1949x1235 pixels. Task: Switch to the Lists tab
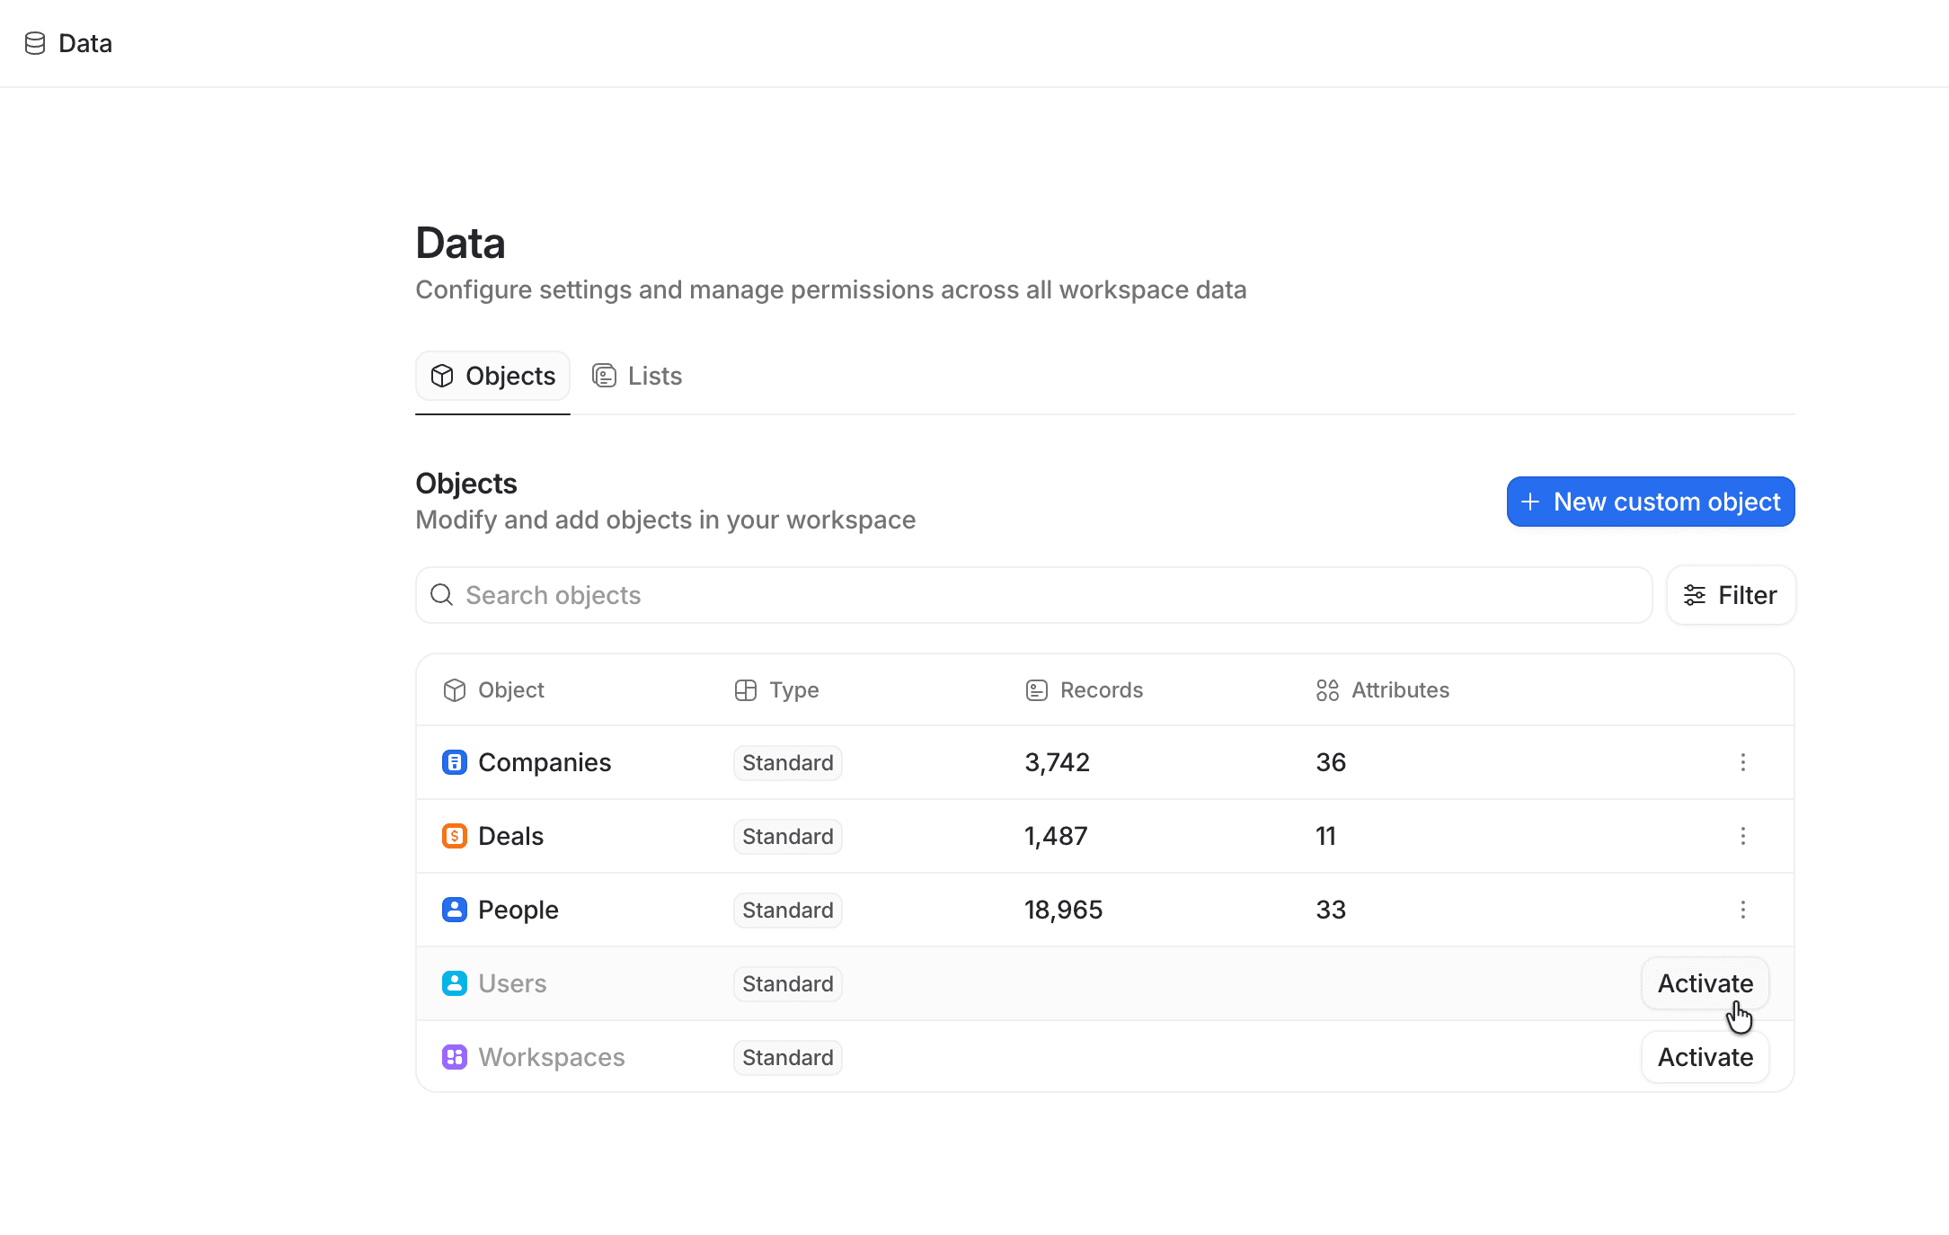pyautogui.click(x=637, y=376)
